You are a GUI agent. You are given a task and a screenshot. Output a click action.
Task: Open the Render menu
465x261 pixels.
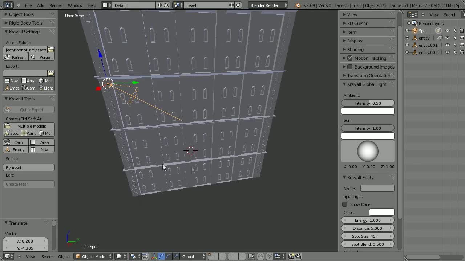click(x=56, y=5)
